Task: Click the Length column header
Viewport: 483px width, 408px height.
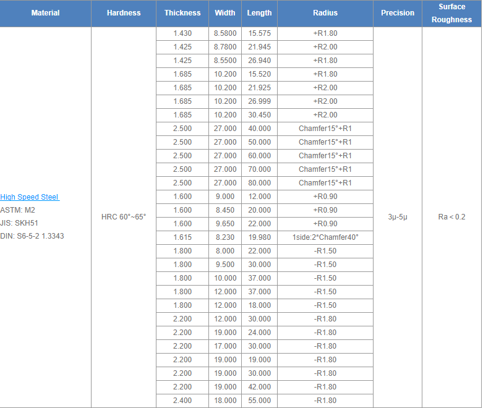Action: (259, 13)
